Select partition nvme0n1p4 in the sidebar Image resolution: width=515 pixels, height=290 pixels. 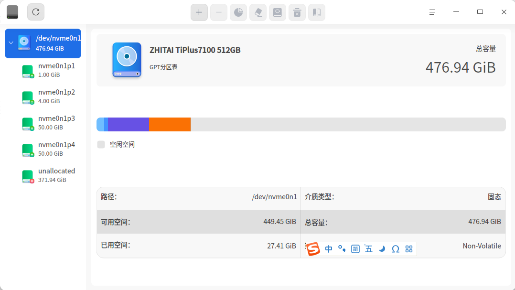pos(48,149)
